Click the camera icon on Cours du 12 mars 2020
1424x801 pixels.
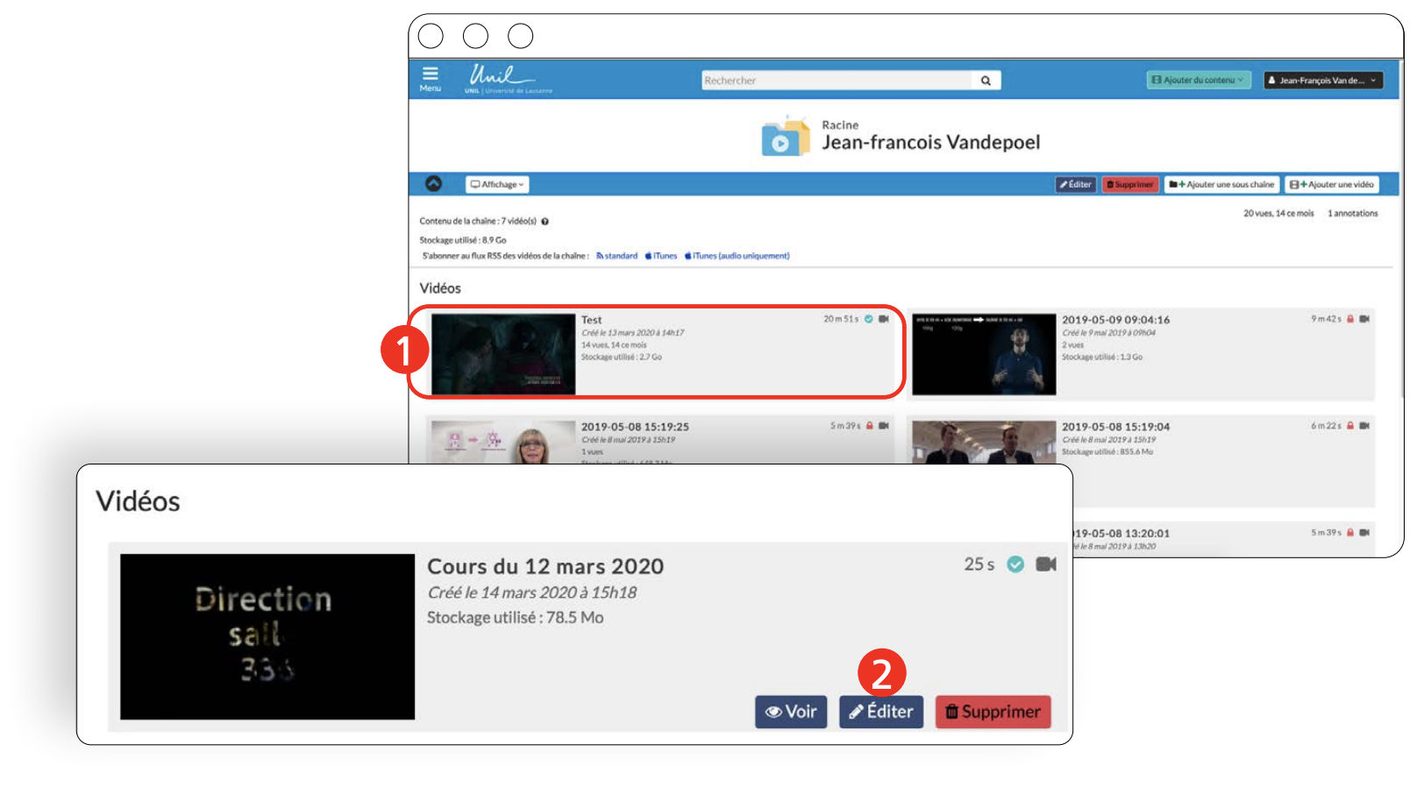click(1045, 564)
